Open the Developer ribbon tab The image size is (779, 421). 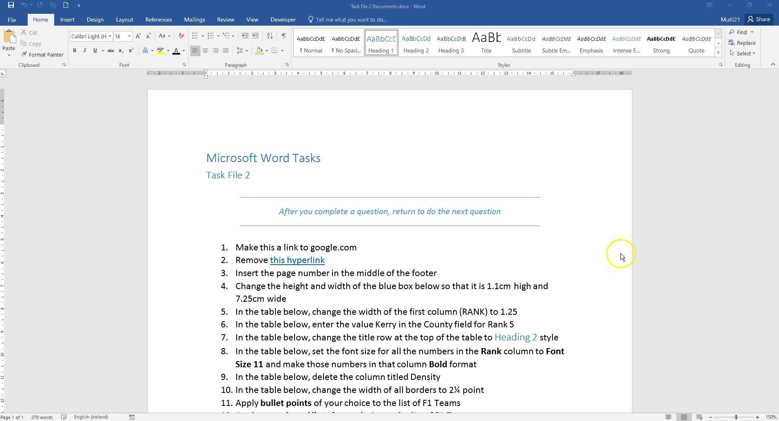282,19
